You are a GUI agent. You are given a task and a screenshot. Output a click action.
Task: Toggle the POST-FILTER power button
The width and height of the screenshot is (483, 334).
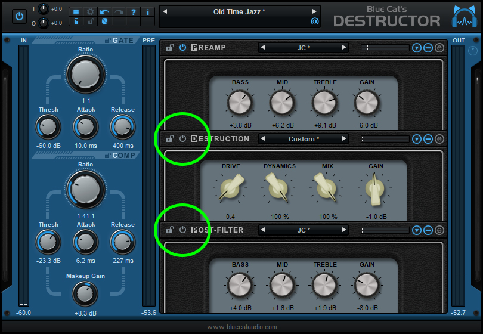click(x=182, y=230)
